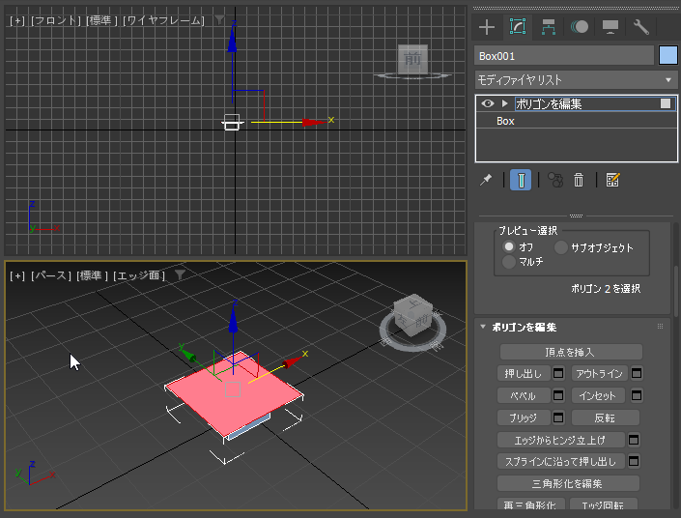Click the blue Z axis arrow in perspective
681x518 pixels.
pos(234,320)
